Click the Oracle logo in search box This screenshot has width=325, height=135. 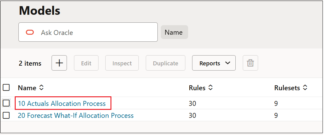(30, 32)
